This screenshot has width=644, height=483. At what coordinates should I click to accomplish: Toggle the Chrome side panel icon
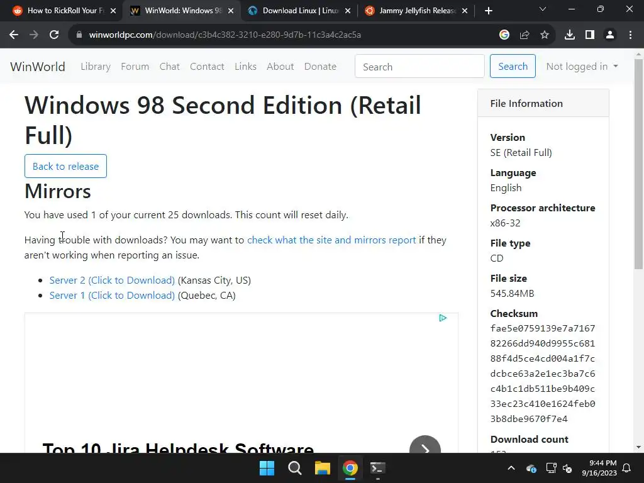coord(590,35)
